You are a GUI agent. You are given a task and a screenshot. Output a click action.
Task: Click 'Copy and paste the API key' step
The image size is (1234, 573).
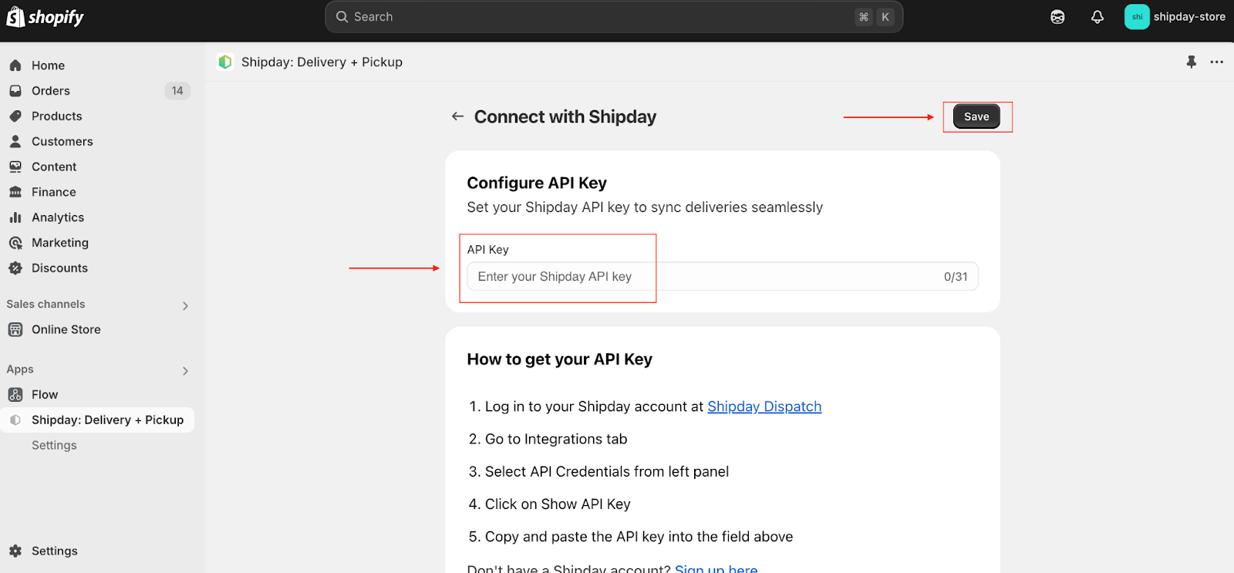639,537
